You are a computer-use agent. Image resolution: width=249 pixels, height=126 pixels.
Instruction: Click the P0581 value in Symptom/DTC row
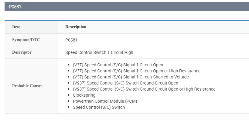tap(71, 40)
